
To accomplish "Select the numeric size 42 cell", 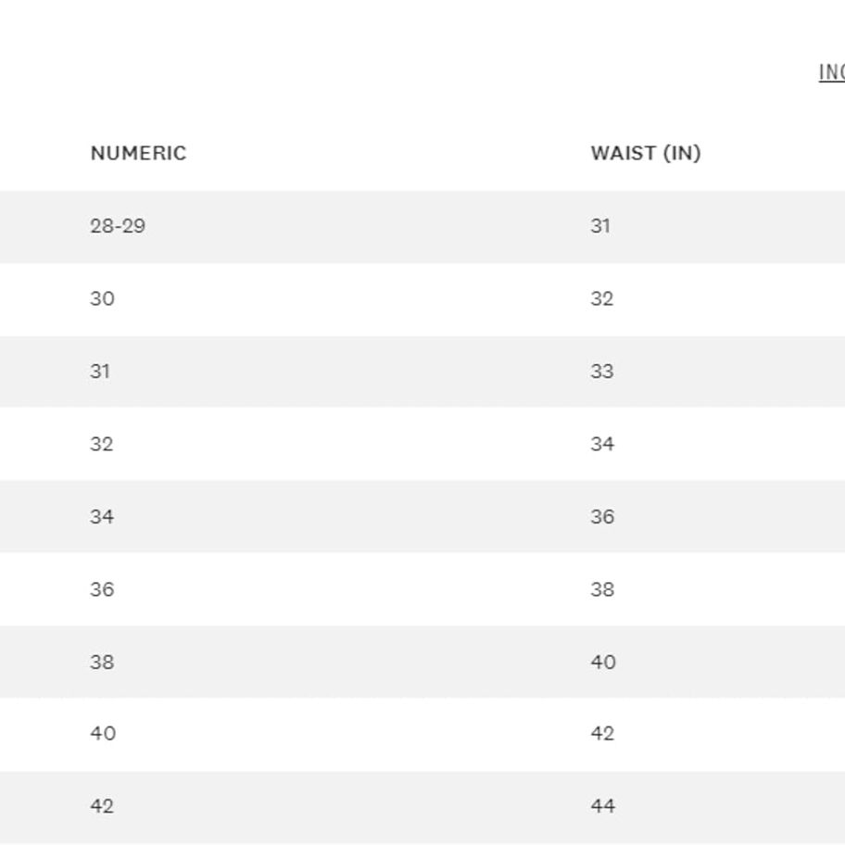I will pyautogui.click(x=102, y=807).
